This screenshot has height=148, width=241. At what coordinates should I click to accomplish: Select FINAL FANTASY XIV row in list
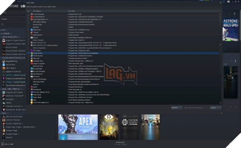124,43
